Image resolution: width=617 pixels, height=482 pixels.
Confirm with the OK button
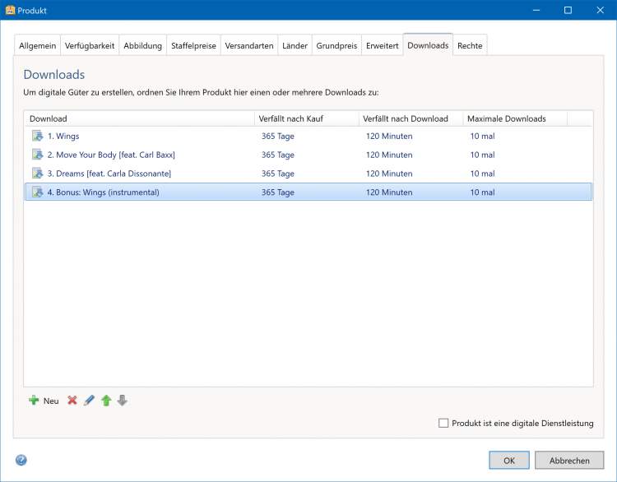point(509,461)
